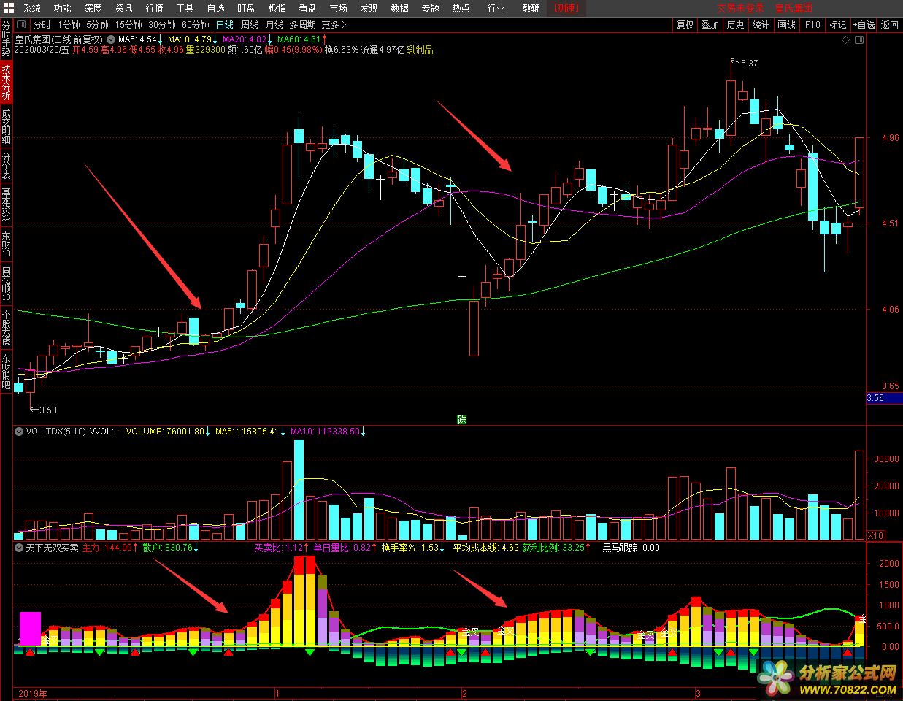Screen dimensions: 903x701
Task: Click the 交易未登录 trading login link
Action: coord(740,8)
